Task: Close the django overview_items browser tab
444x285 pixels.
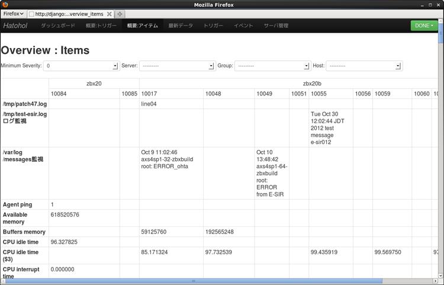Action: 109,14
